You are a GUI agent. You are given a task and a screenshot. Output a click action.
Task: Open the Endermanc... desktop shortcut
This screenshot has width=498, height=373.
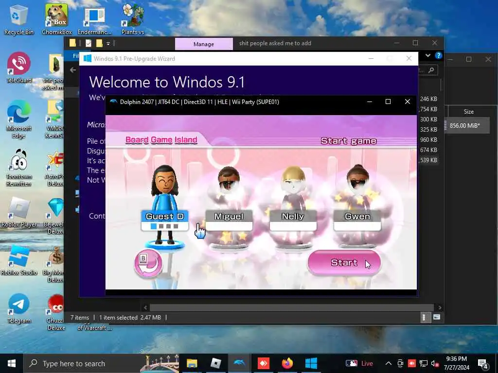(95, 21)
